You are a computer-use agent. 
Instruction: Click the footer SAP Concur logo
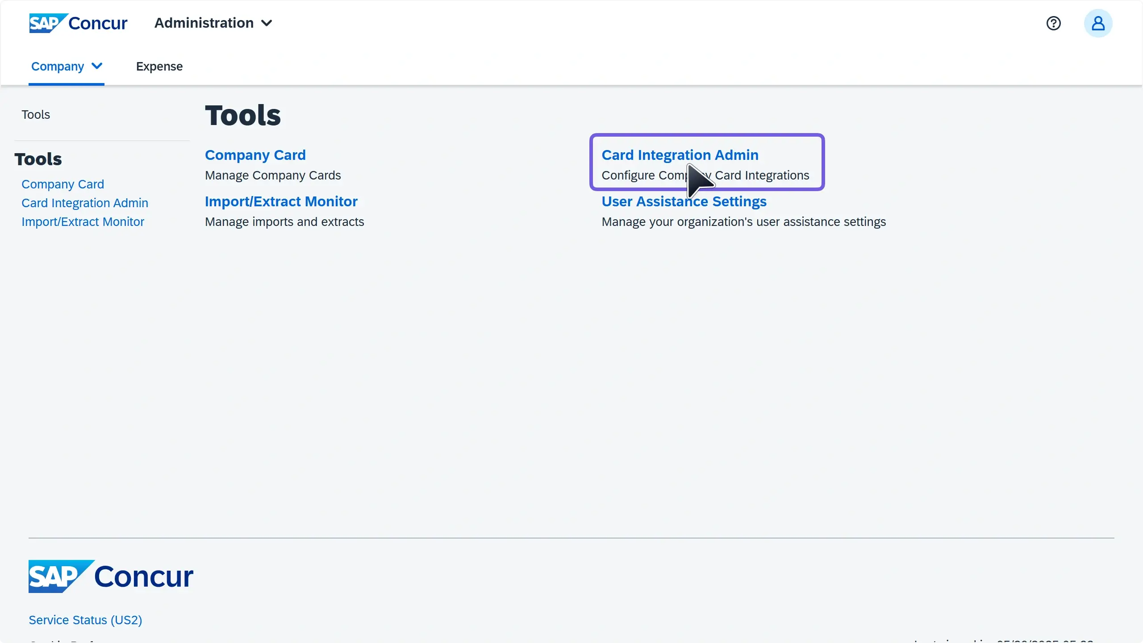tap(111, 576)
